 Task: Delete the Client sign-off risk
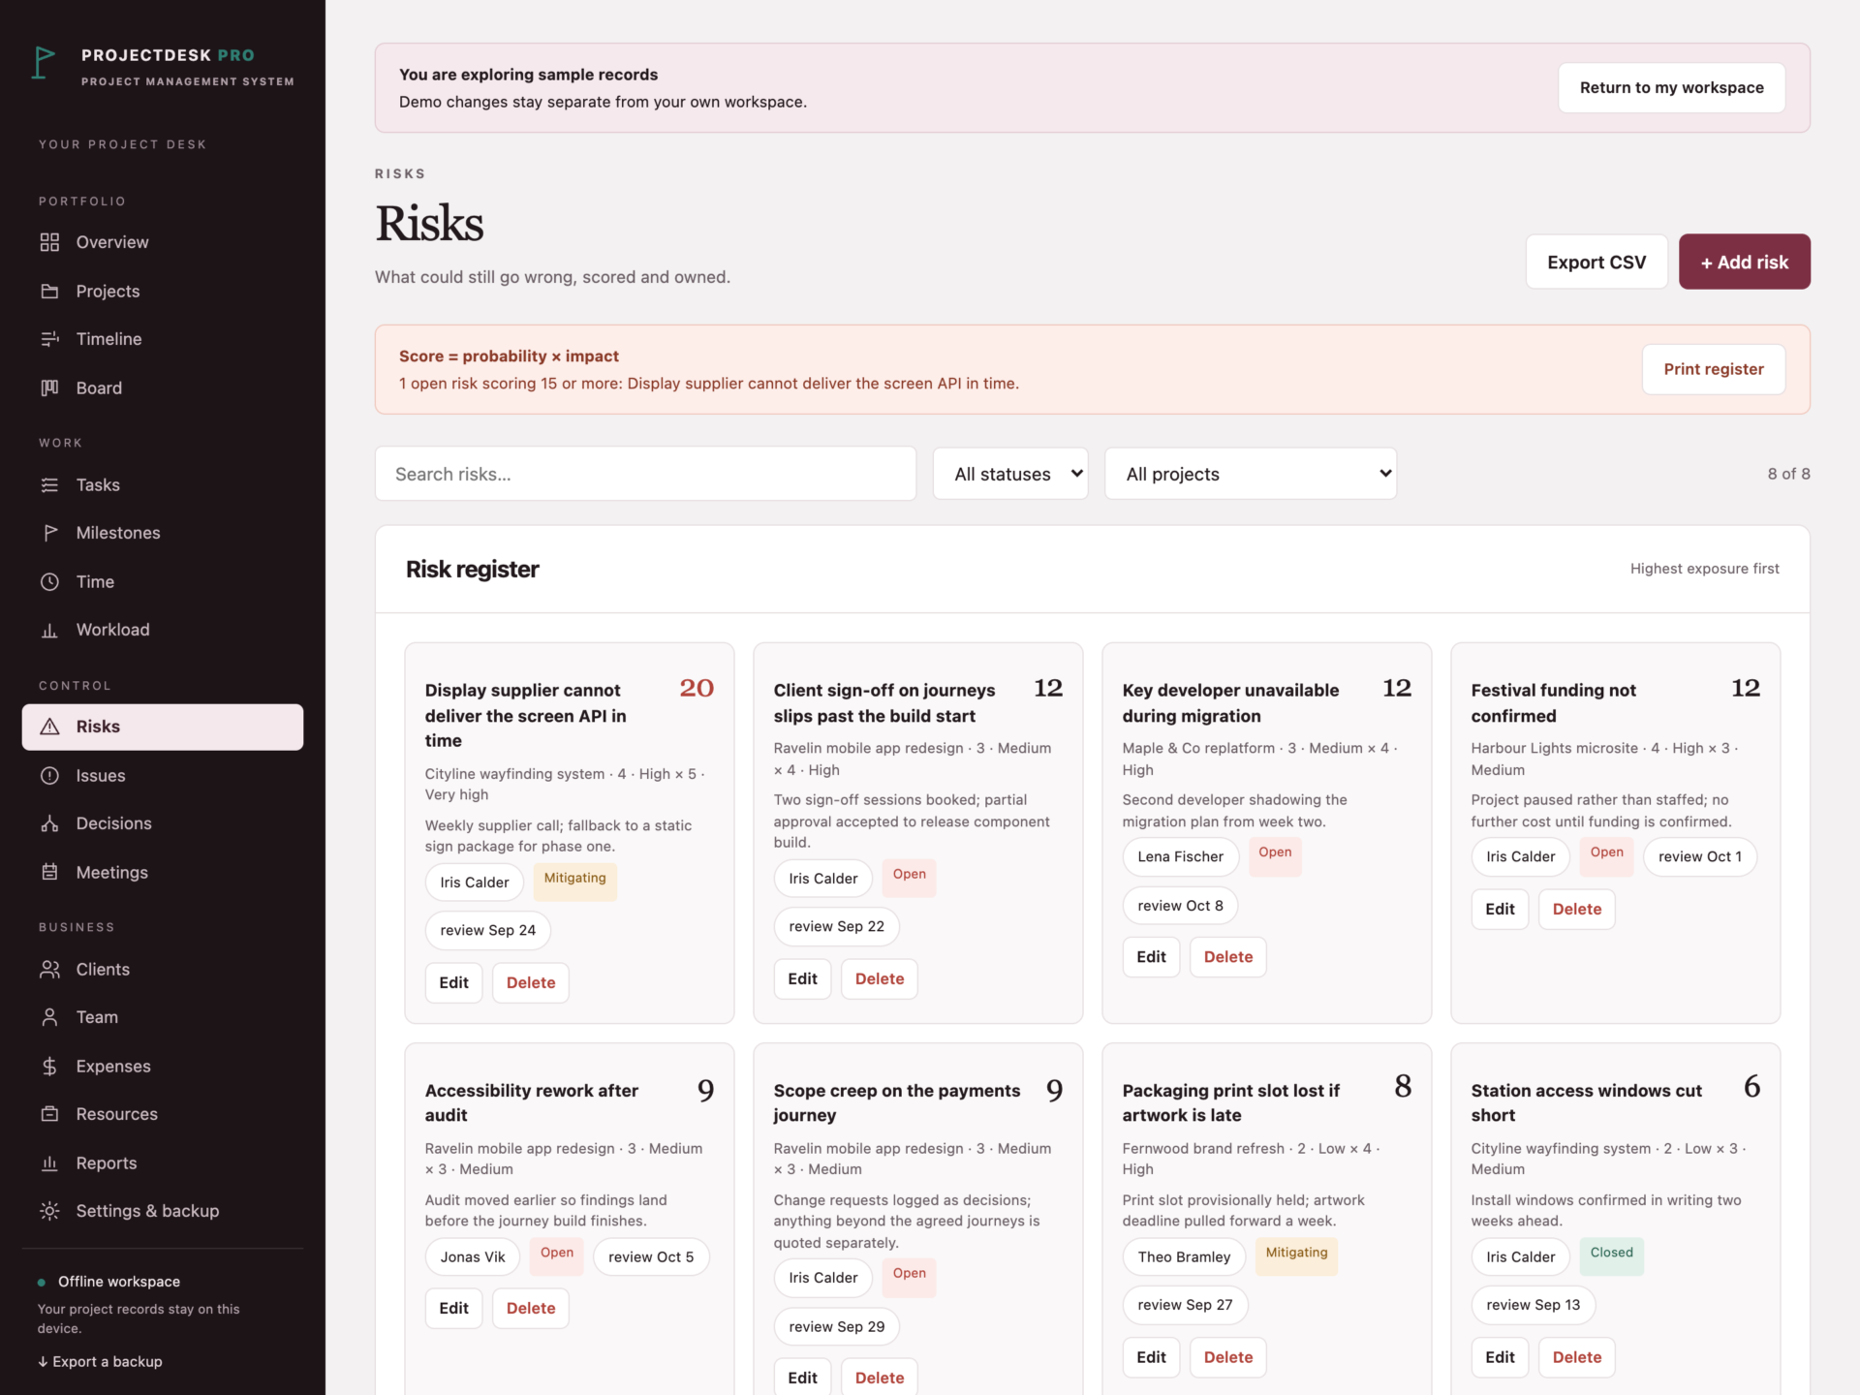click(879, 978)
